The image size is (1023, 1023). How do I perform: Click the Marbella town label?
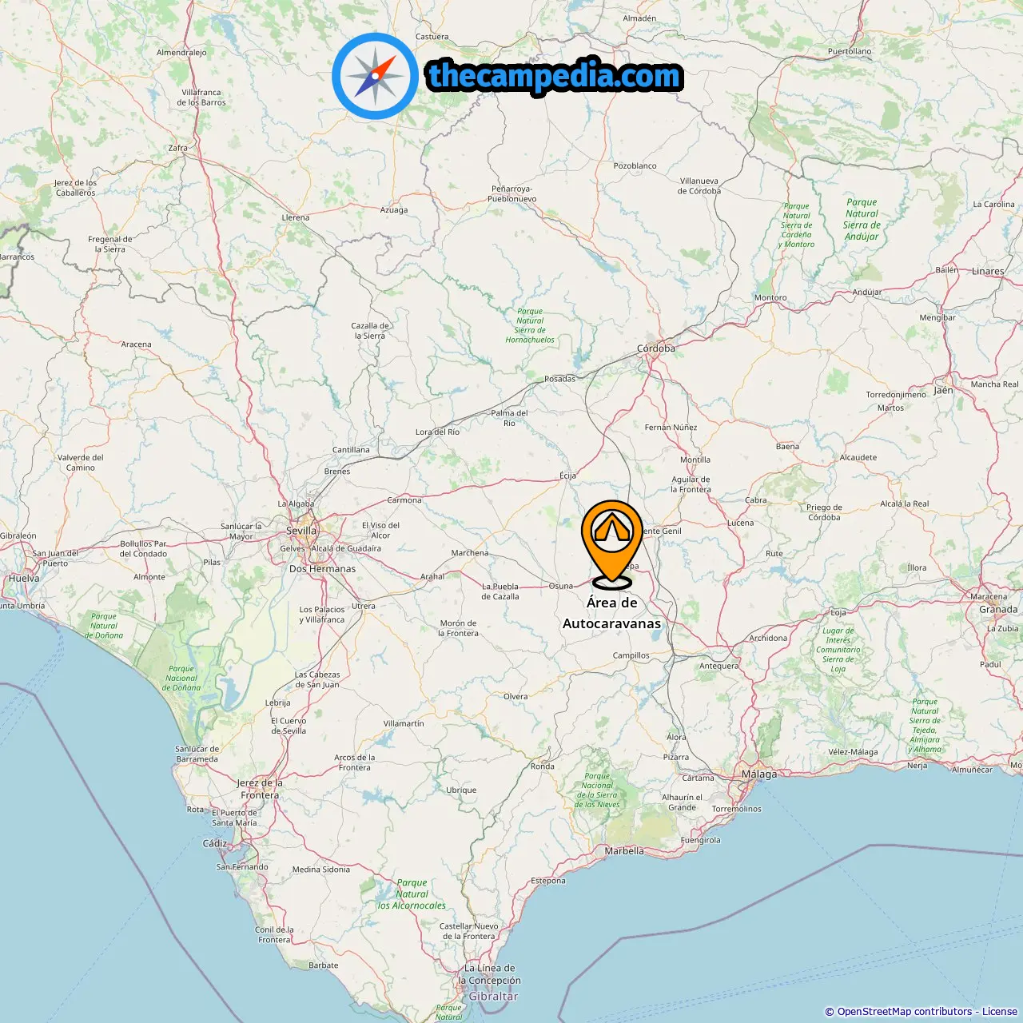[624, 851]
